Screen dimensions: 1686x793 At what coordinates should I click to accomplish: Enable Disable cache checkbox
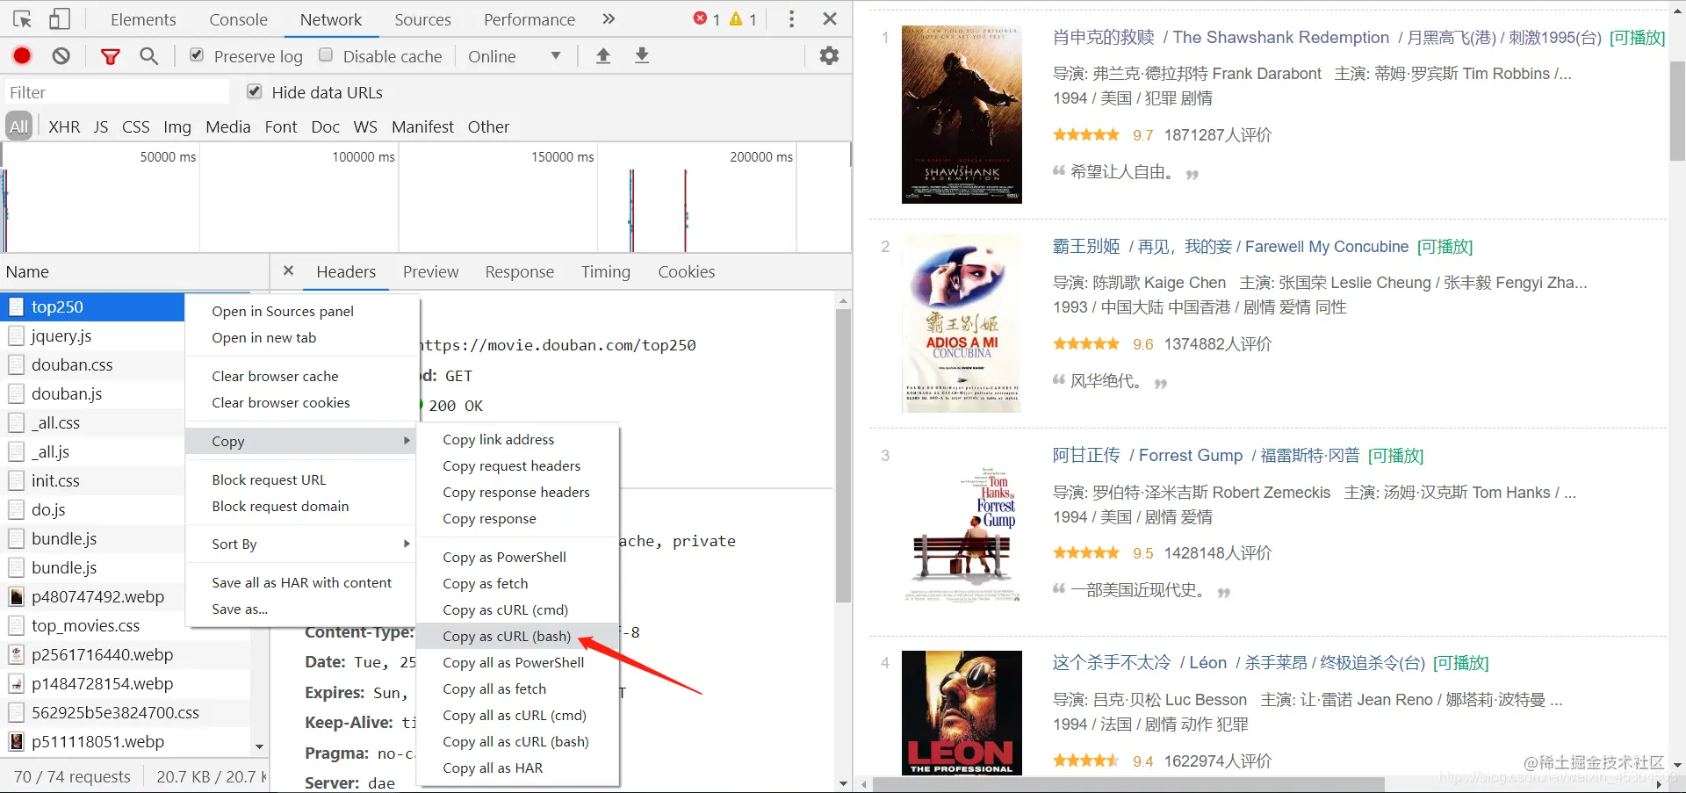[x=326, y=55]
